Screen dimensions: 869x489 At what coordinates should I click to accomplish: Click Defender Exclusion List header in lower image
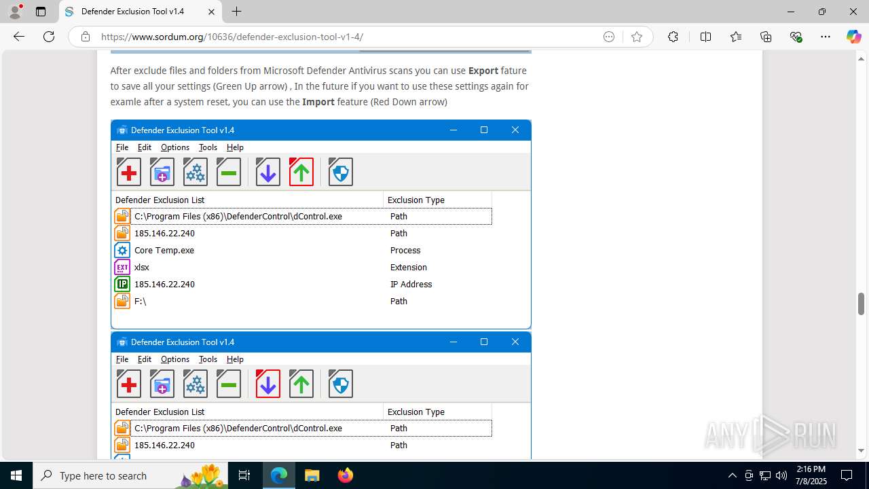click(x=247, y=412)
